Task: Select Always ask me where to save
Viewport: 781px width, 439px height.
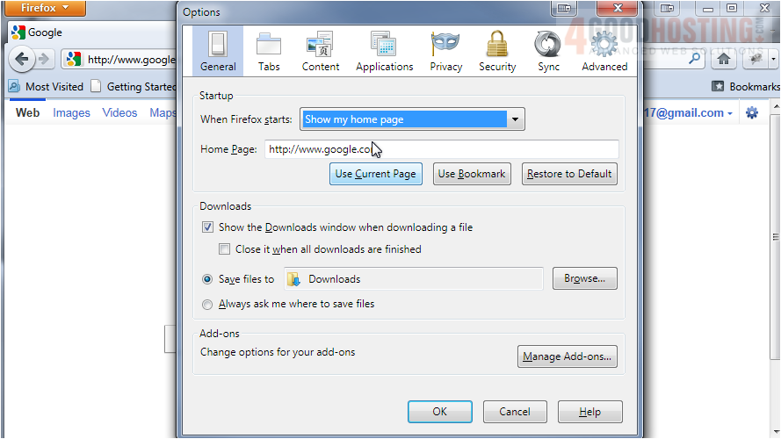Action: click(207, 305)
